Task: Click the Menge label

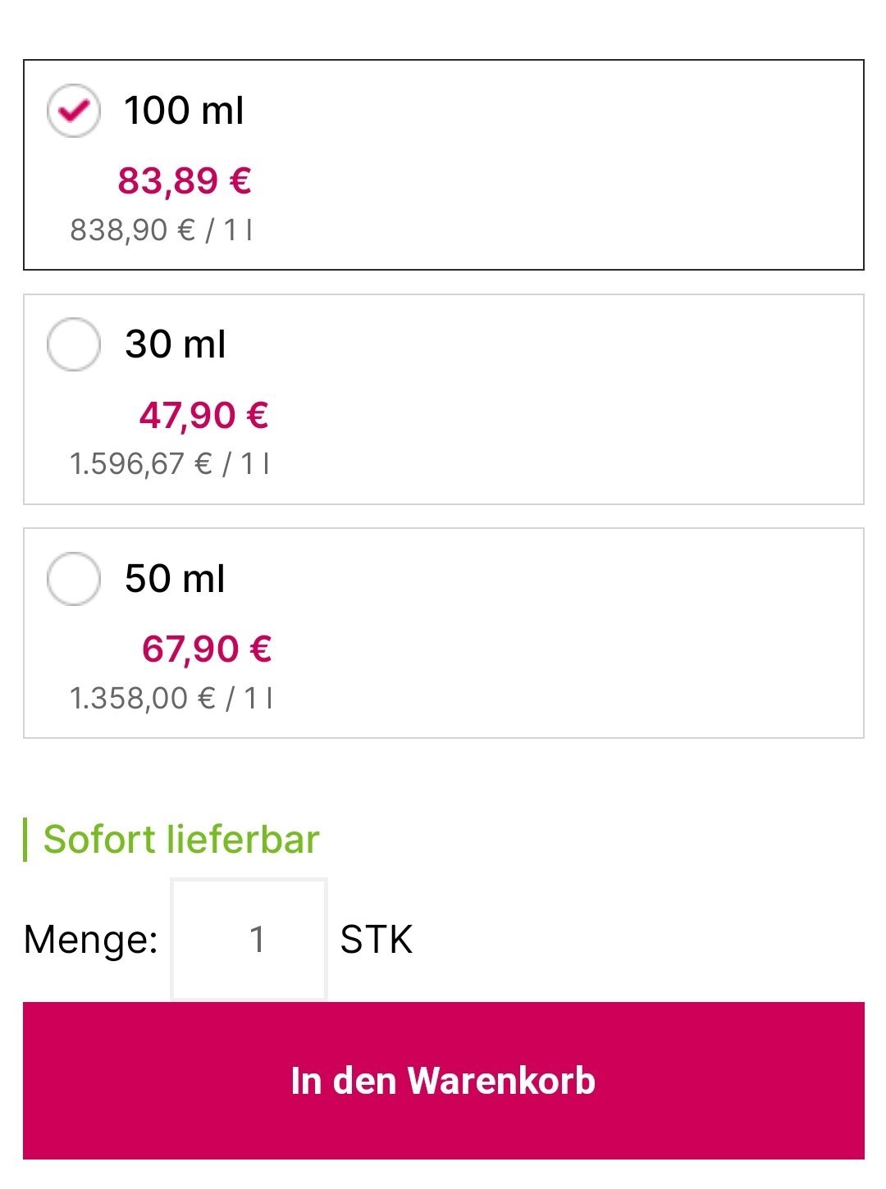Action: tap(91, 940)
